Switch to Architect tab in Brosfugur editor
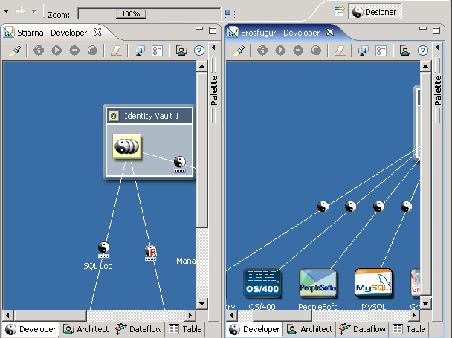The width and height of the screenshot is (452, 338). [309, 329]
